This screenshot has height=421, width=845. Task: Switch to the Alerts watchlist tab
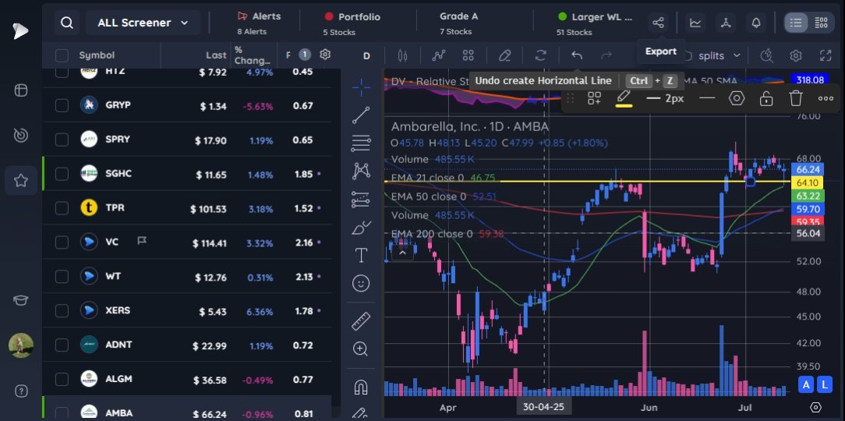pyautogui.click(x=260, y=23)
